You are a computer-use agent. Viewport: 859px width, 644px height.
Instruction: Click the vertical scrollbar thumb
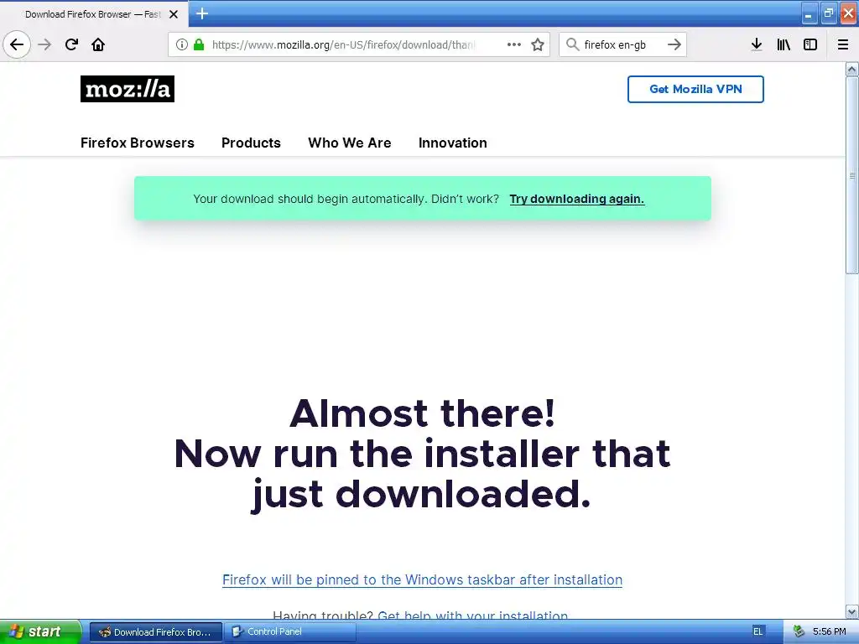pos(851,175)
